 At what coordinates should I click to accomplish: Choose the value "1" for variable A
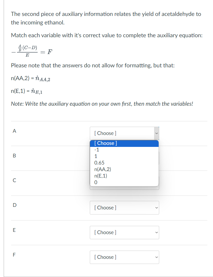pyautogui.click(x=95, y=156)
